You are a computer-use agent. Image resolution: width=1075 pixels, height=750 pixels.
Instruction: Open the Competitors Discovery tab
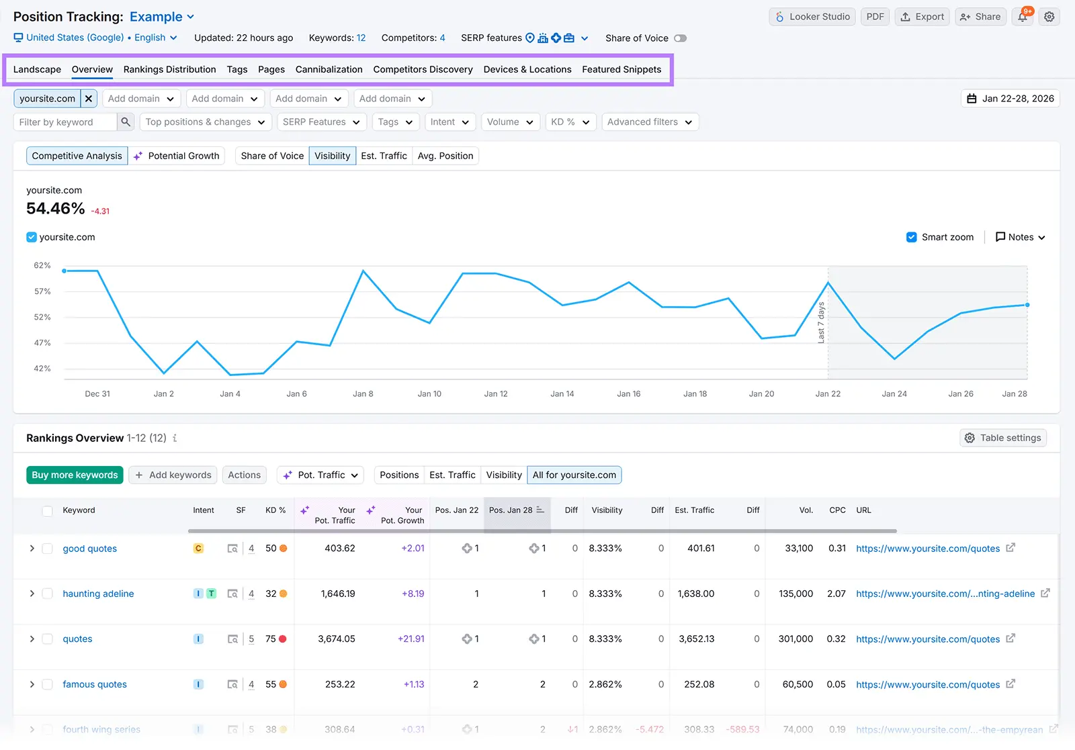coord(423,69)
